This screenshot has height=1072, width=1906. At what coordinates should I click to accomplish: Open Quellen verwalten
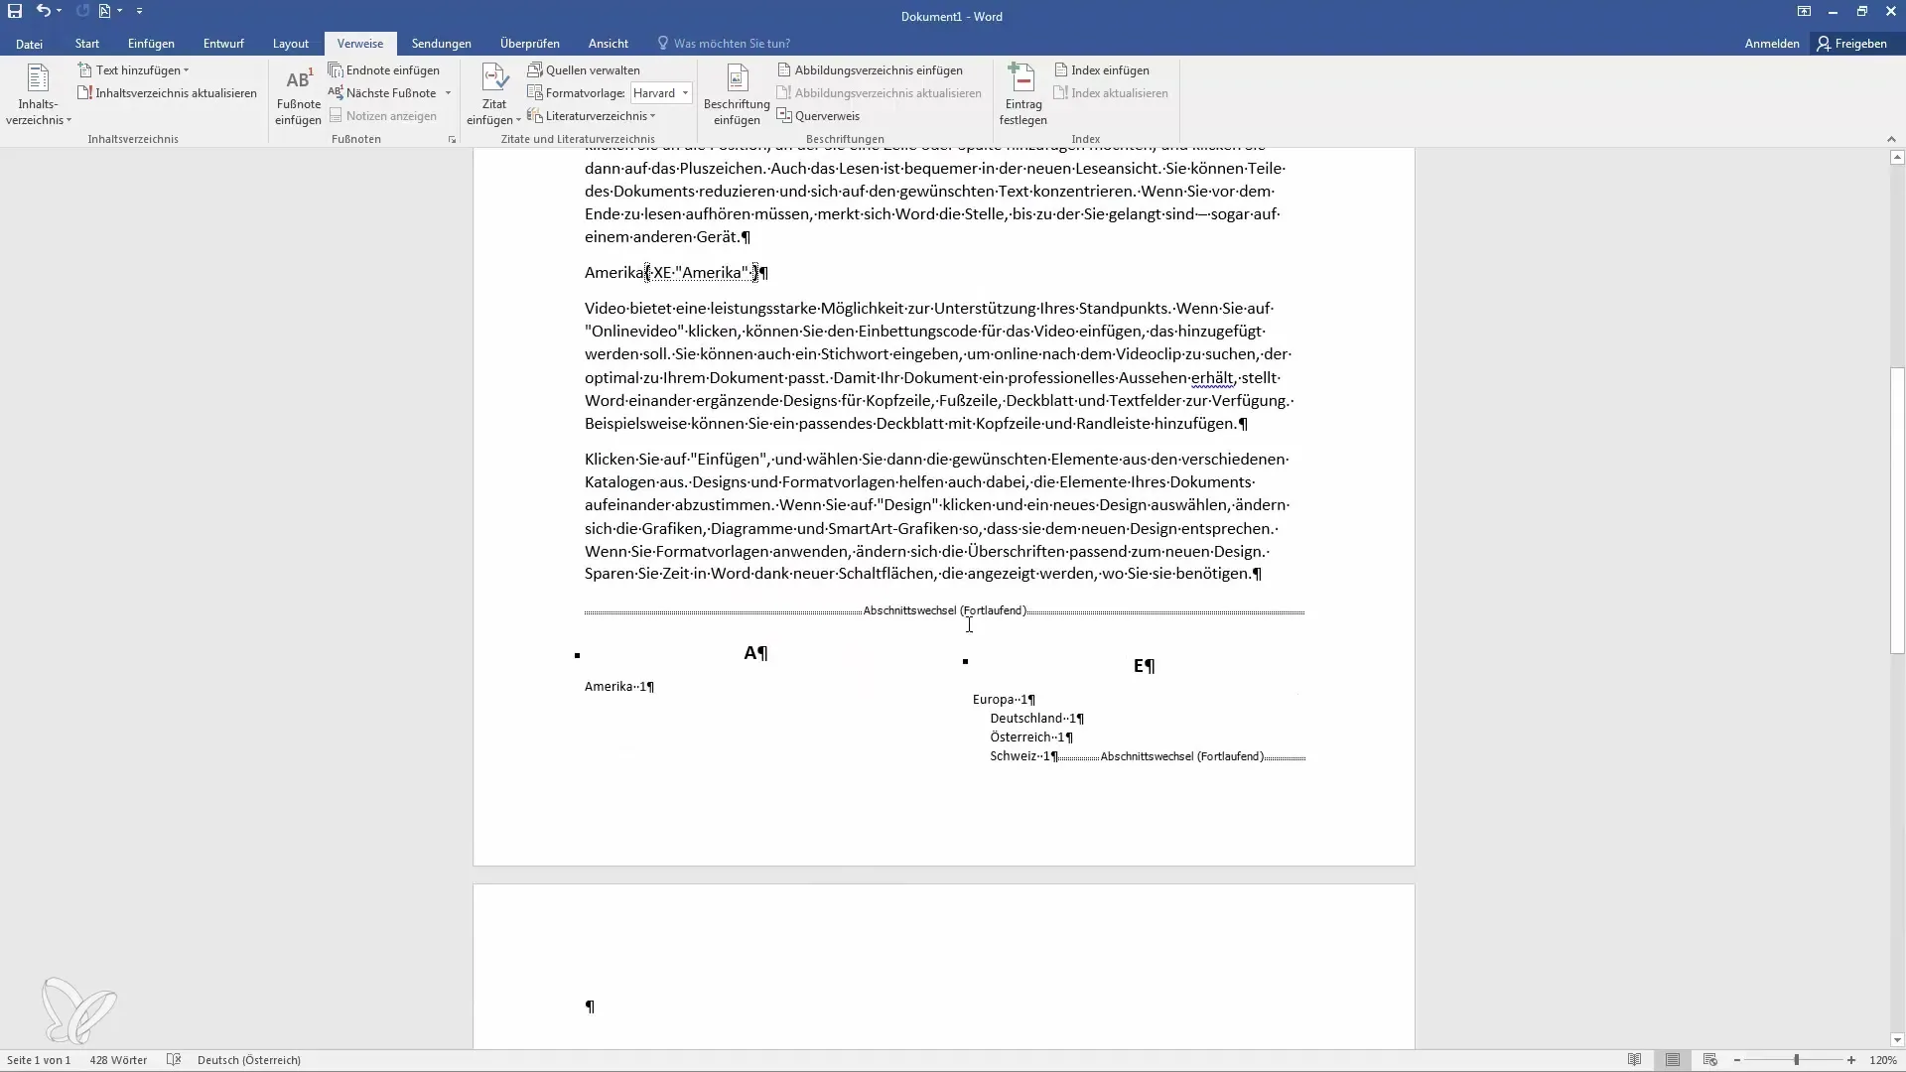(x=584, y=70)
